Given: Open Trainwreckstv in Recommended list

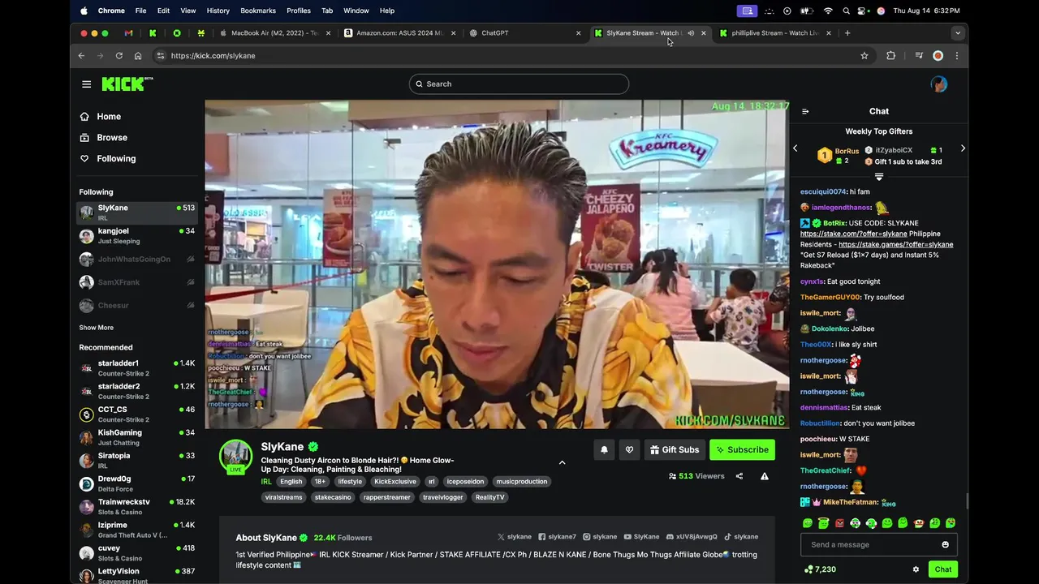Looking at the screenshot, I should [136, 507].
